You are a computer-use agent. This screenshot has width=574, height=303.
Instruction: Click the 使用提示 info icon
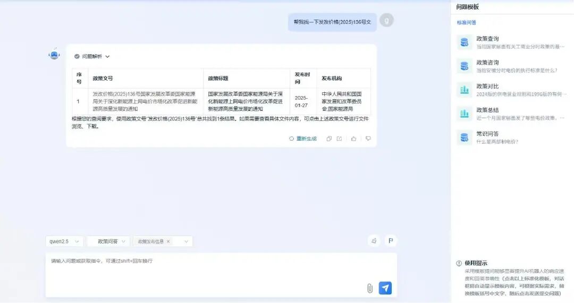(x=459, y=263)
